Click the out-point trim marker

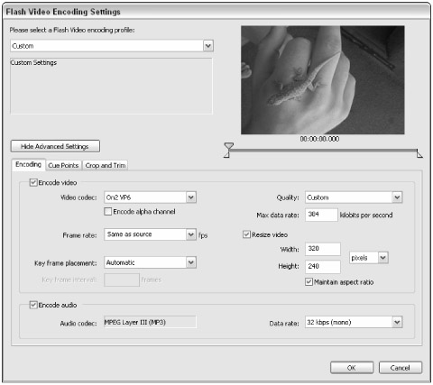[x=419, y=154]
